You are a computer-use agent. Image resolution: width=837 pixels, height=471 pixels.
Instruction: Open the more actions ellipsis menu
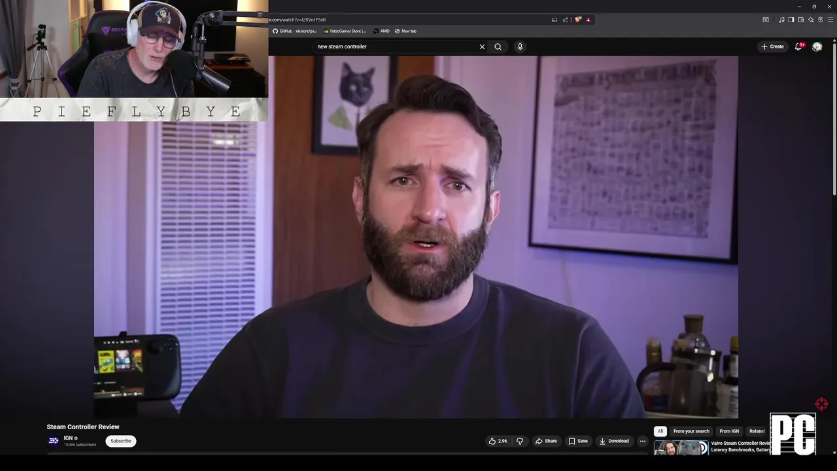coord(643,441)
